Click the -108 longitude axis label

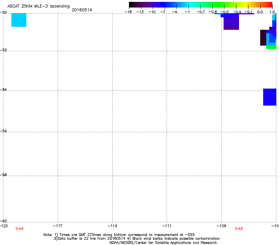tap(222, 226)
